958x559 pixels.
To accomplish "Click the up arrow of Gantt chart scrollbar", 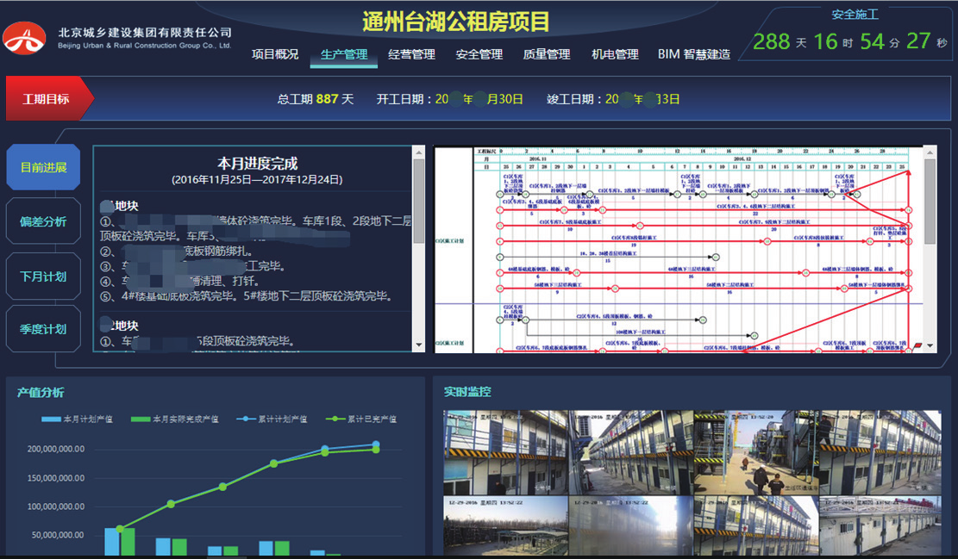I will pos(930,152).
